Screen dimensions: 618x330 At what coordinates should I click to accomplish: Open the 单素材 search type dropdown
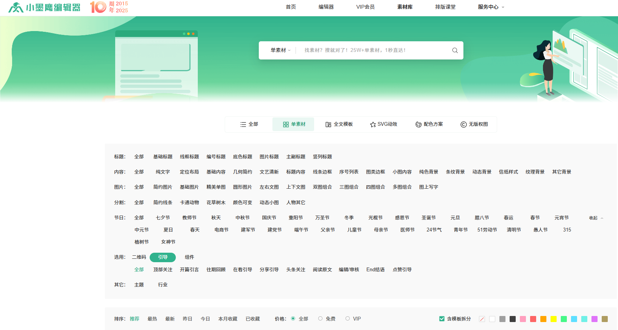coord(280,50)
